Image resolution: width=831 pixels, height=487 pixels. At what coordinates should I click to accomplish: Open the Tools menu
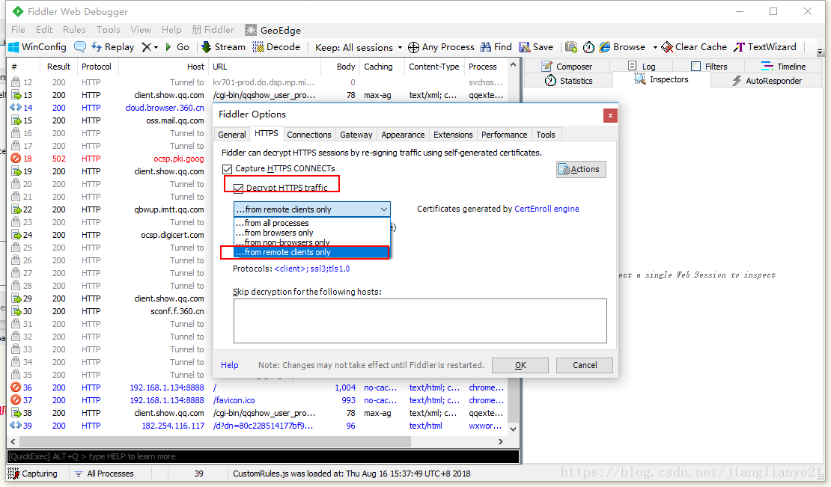tap(108, 30)
